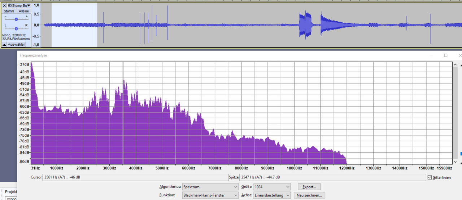Image resolution: width=462 pixels, height=200 pixels.
Task: Click the -37dB label on the vertical axis
Action: [24, 64]
